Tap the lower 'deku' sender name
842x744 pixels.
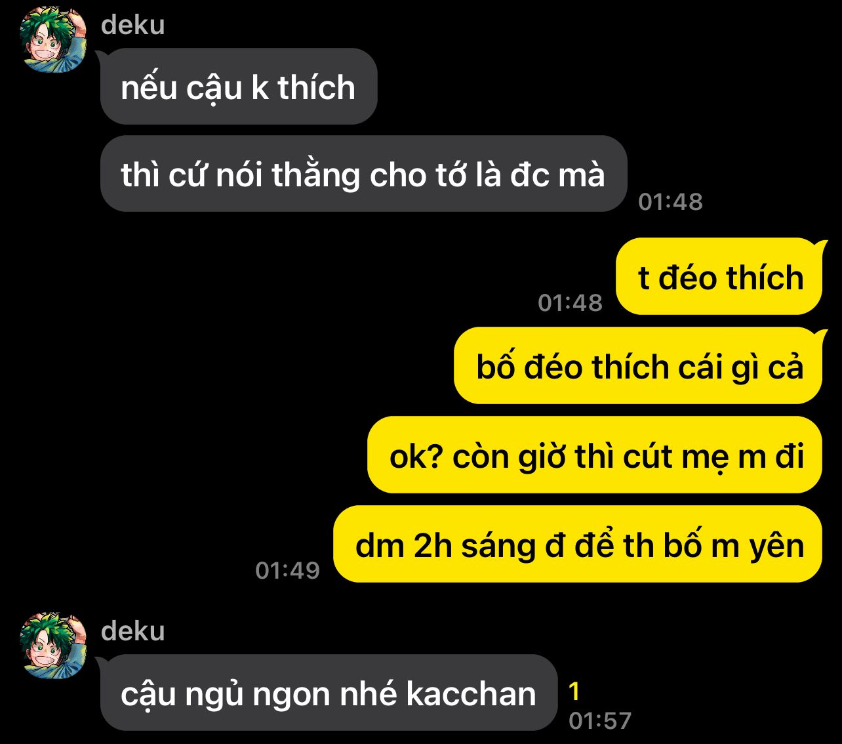point(133,631)
